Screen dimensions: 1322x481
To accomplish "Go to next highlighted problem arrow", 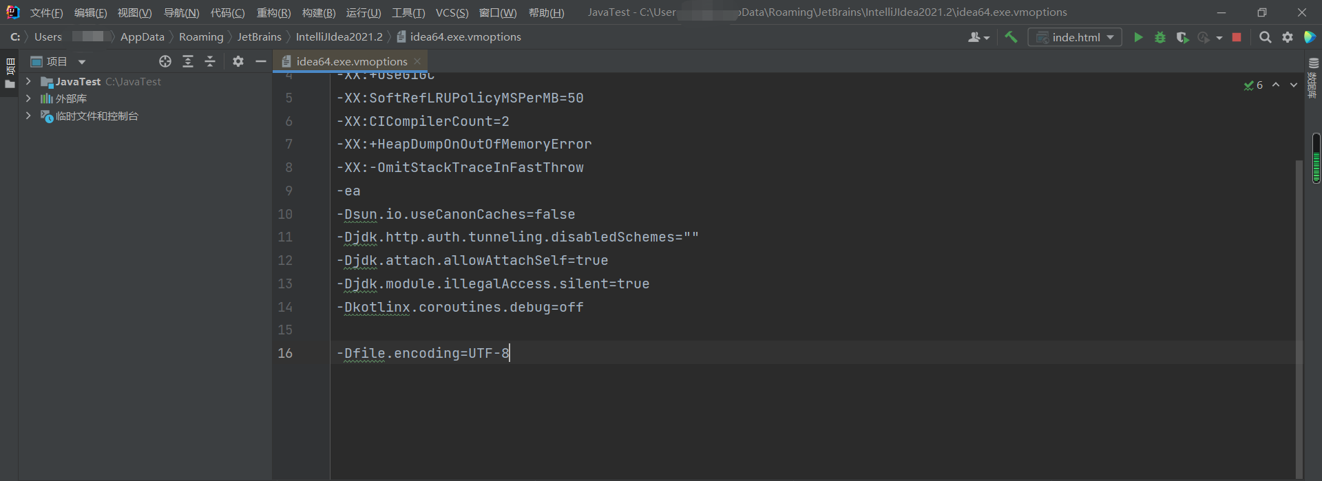I will click(x=1294, y=85).
